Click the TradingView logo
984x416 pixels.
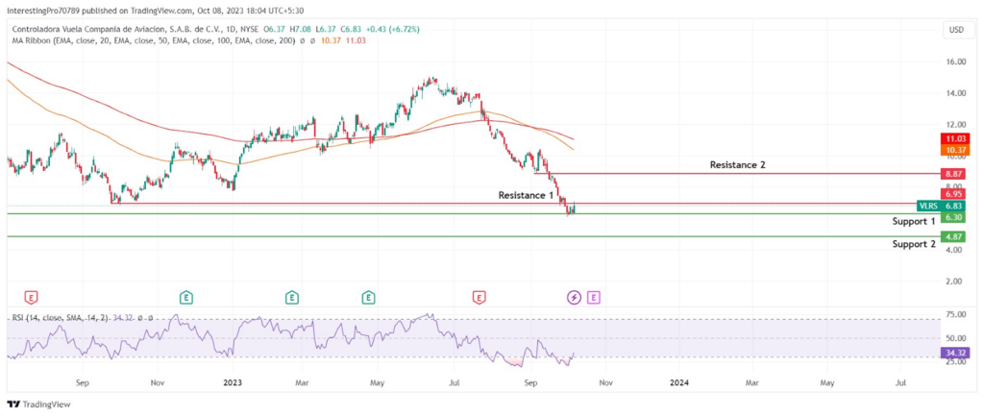click(x=39, y=404)
